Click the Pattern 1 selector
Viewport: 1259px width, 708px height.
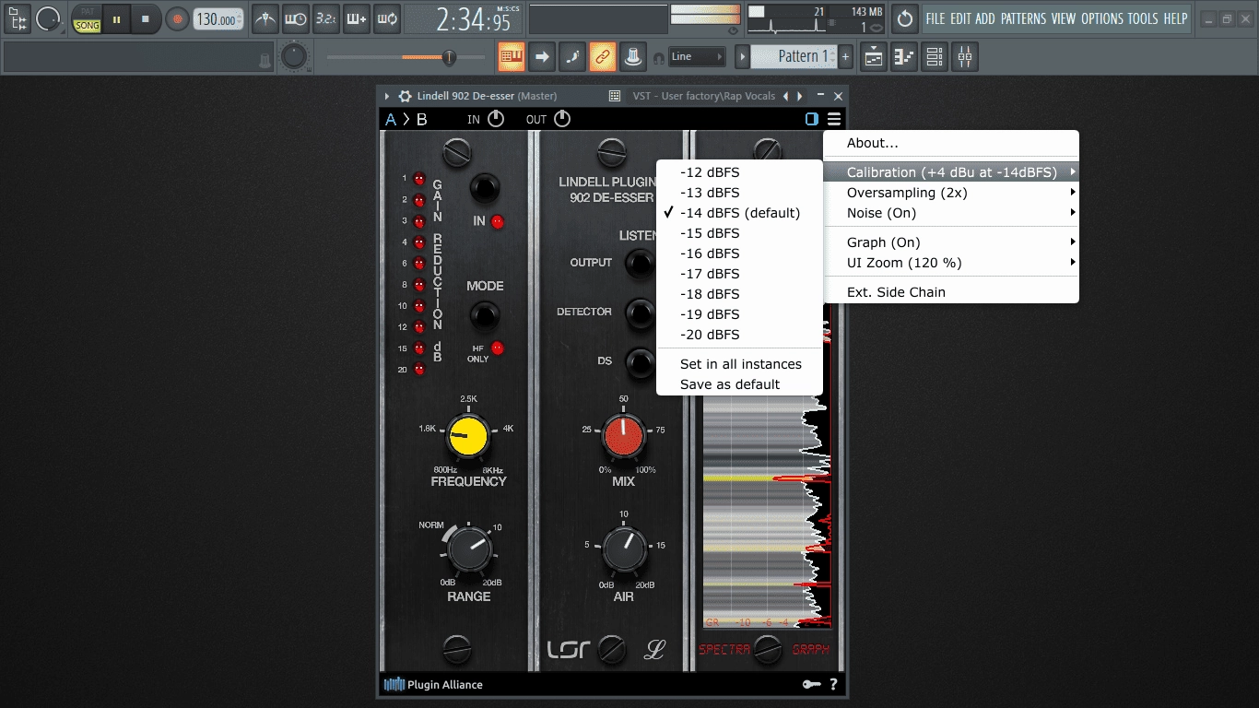point(794,57)
